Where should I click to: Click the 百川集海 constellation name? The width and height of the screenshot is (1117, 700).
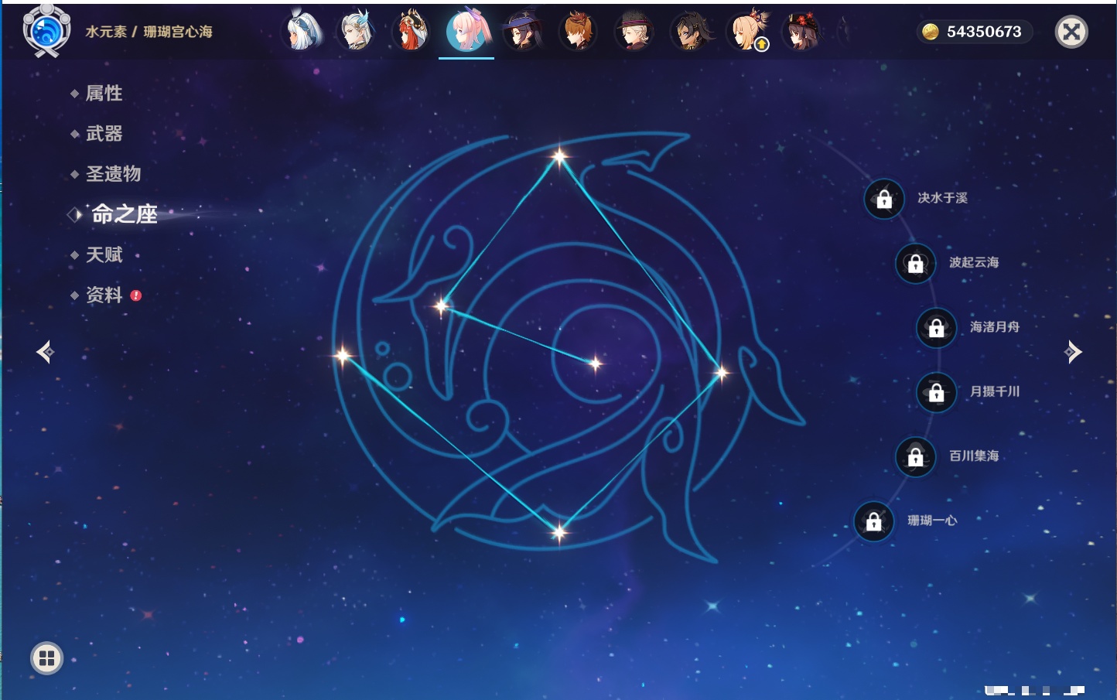[x=974, y=456]
